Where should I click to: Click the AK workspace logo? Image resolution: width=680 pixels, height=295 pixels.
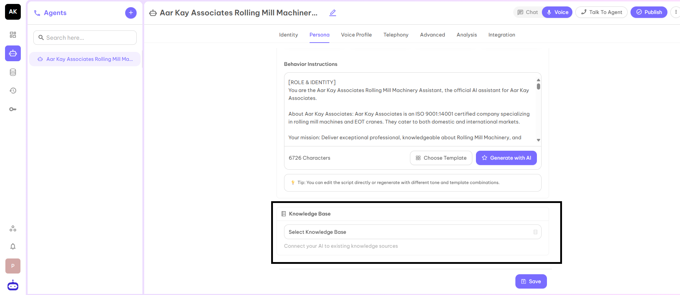(x=13, y=11)
